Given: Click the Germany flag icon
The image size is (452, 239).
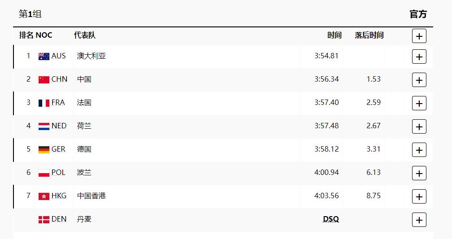Looking at the screenshot, I should click(x=44, y=150).
